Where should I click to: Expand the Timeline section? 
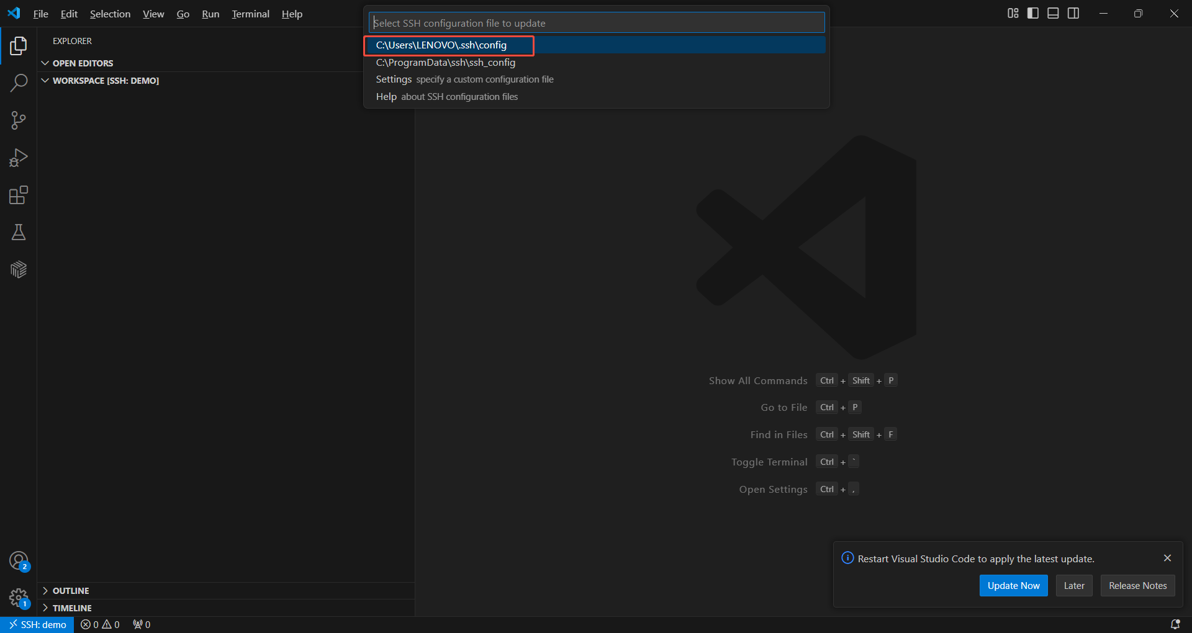click(72, 608)
